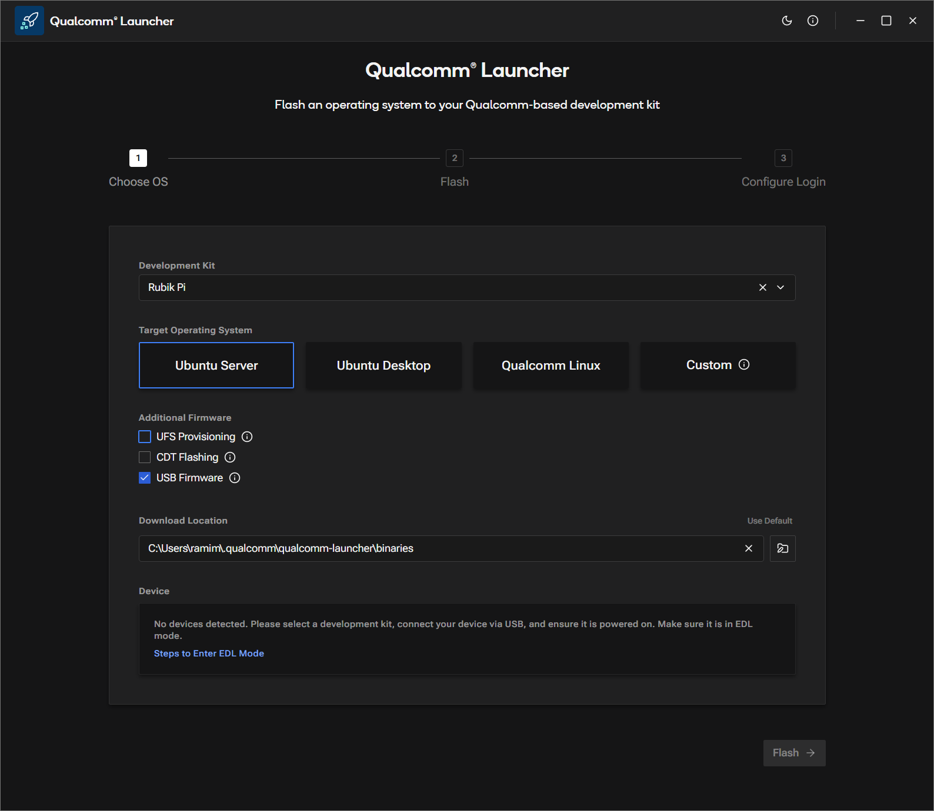Select the Ubuntu Server option
Screen dimensions: 934x811
(216, 366)
